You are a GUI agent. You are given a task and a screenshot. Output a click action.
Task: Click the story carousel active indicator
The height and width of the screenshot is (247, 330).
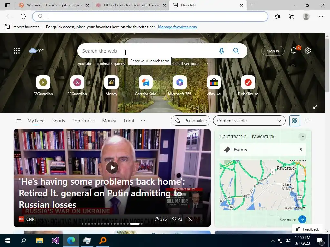(x=135, y=224)
